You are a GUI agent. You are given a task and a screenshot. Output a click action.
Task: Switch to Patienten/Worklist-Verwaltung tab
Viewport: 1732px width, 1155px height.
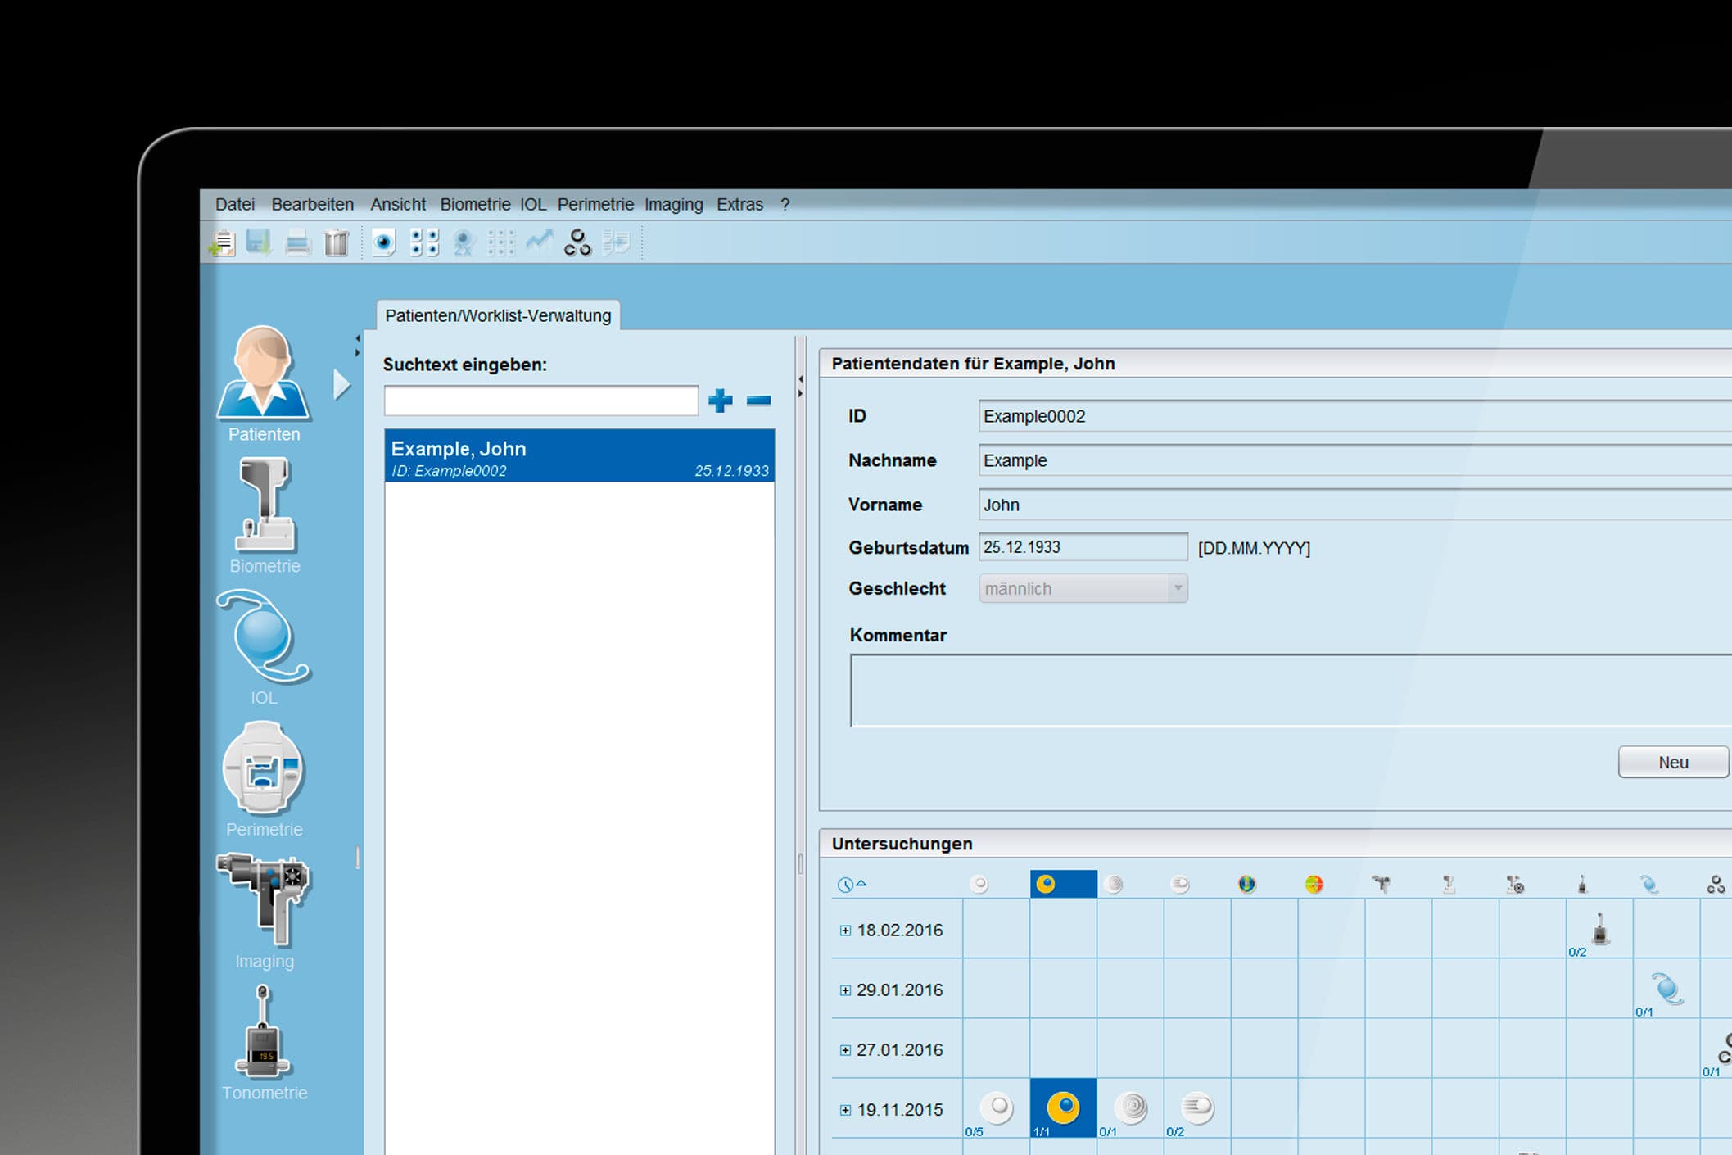(x=498, y=315)
